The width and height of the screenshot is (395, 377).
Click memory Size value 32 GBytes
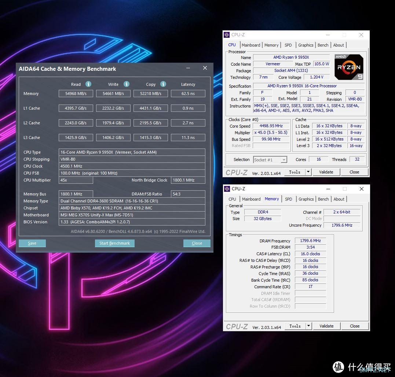[x=263, y=219]
